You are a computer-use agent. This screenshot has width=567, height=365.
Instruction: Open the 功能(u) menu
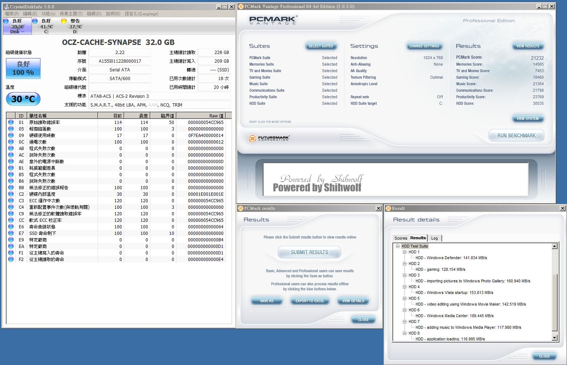(48, 14)
